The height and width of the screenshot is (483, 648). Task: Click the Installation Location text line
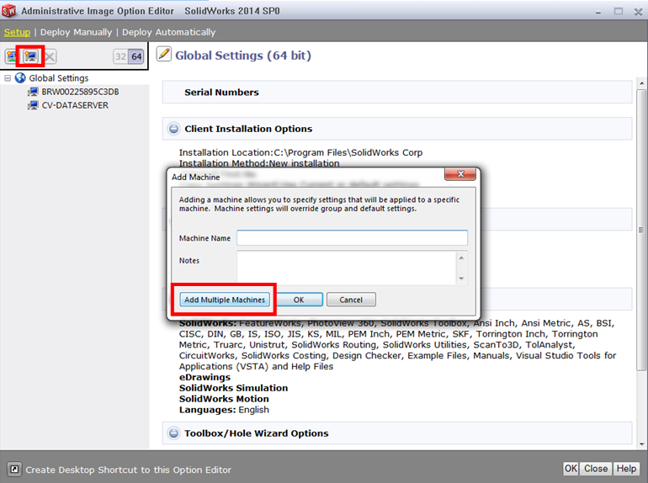[x=301, y=152]
